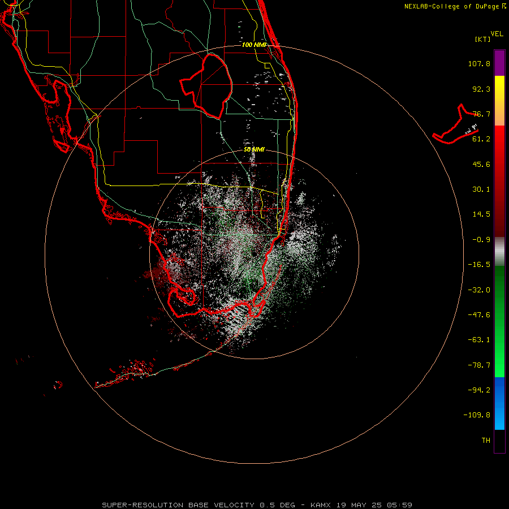Click the 14.5 velocity scale value
Viewport: 509px width, 509px height.
(481, 214)
